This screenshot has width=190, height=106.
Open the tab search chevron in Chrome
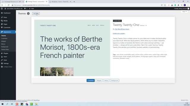click(174, 1)
